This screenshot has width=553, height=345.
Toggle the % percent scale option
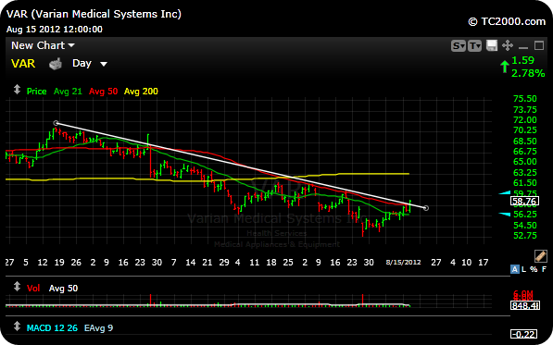[x=534, y=270]
